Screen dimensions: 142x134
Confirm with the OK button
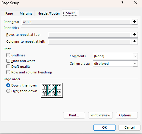[x=104, y=127]
